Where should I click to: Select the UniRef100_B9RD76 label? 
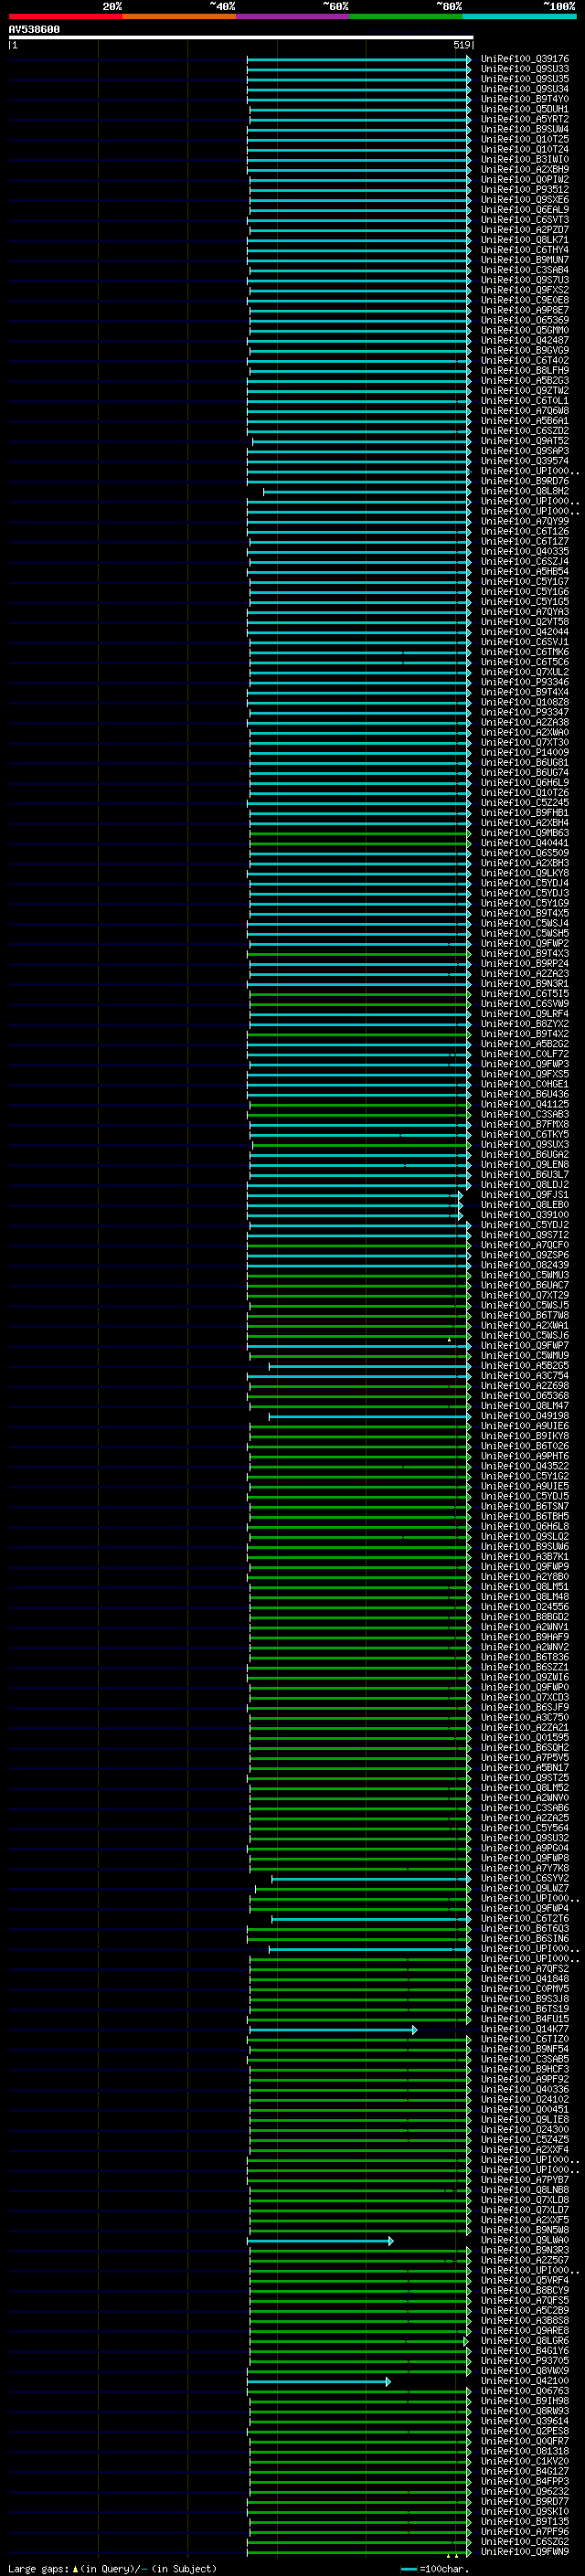coord(525,481)
